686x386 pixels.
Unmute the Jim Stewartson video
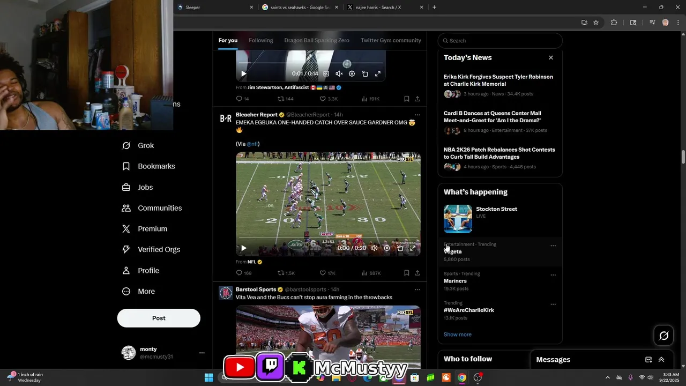[x=339, y=73]
